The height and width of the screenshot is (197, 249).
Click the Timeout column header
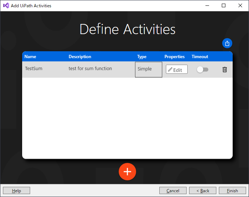[x=200, y=57]
